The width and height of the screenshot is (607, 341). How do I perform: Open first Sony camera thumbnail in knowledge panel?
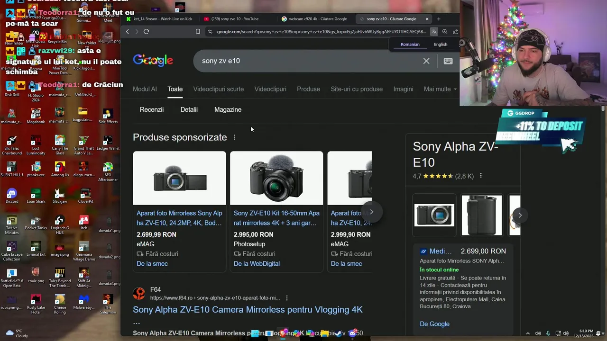click(434, 215)
